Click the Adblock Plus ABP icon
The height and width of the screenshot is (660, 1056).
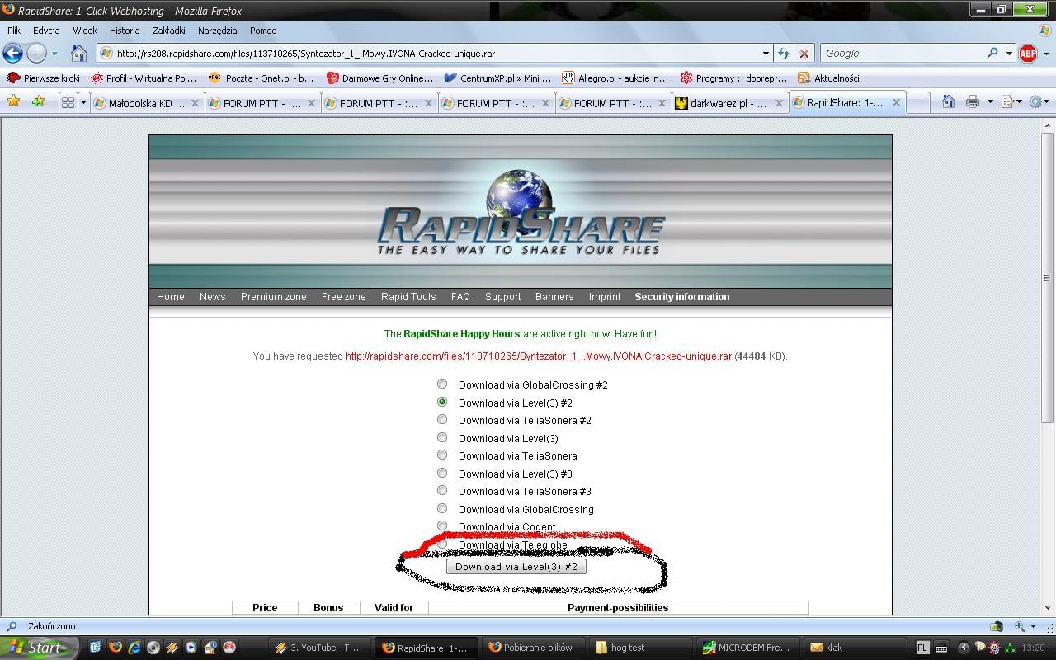tap(1027, 54)
